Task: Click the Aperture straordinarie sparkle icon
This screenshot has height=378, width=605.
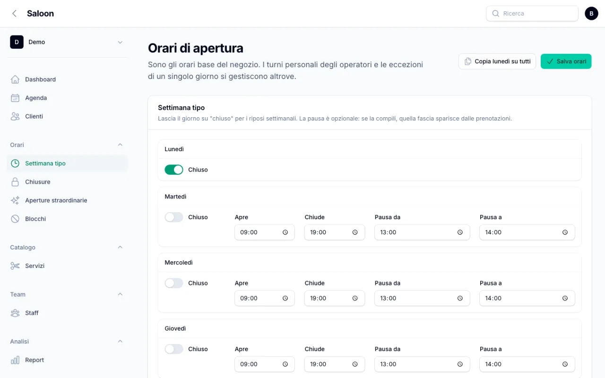Action: [15, 200]
